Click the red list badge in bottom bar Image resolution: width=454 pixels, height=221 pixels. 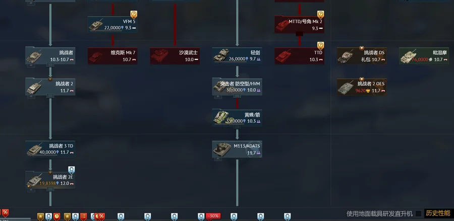click(83, 216)
